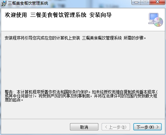The height and width of the screenshot is (135, 166).
Task: Click the installer icon in title bar
Action: [x=4, y=3]
